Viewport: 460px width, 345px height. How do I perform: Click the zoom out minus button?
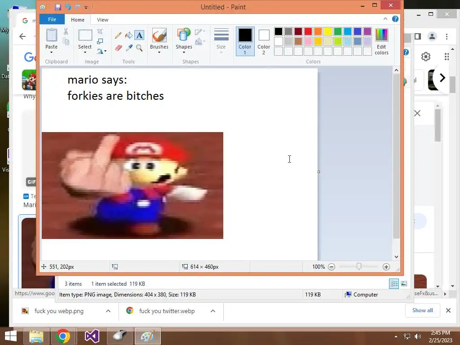coord(332,267)
